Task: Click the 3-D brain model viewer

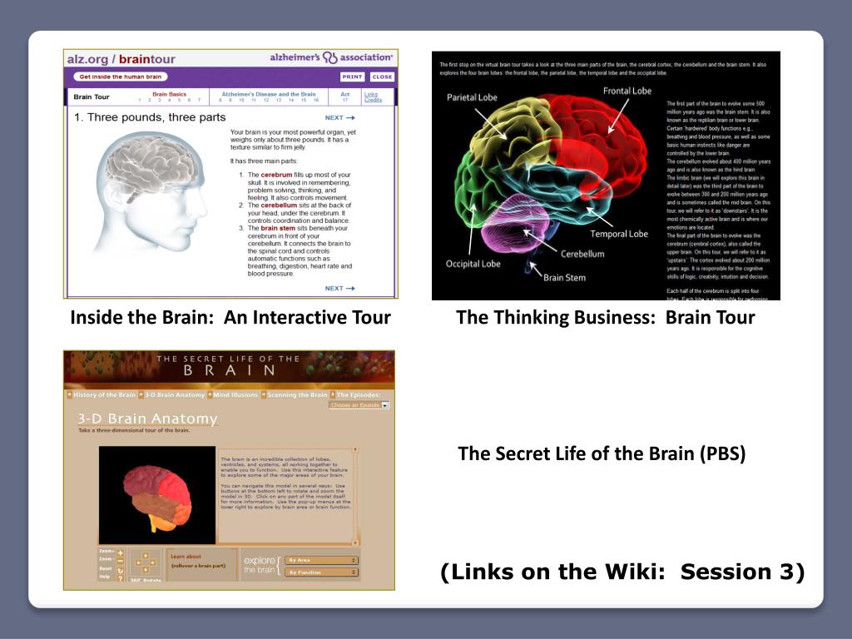Action: pos(157,495)
